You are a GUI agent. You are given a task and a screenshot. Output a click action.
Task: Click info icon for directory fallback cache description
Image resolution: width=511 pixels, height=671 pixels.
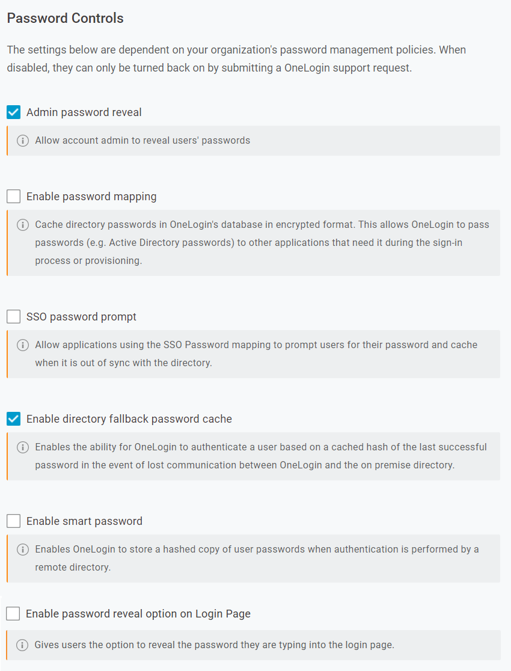tap(23, 447)
